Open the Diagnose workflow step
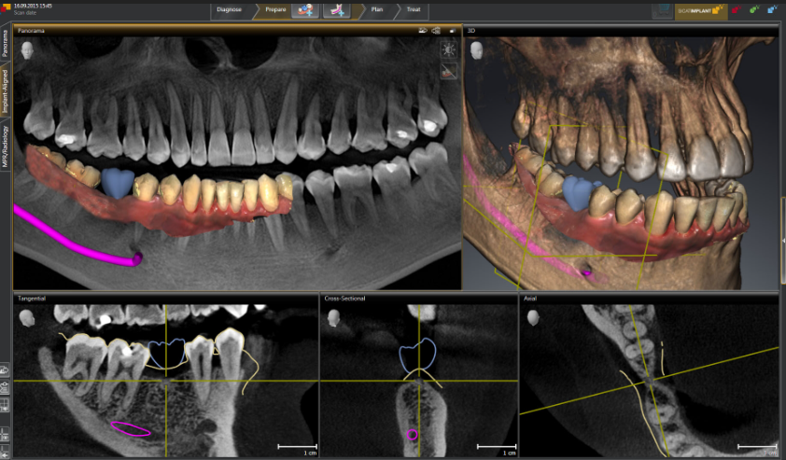This screenshot has width=786, height=460. (230, 10)
